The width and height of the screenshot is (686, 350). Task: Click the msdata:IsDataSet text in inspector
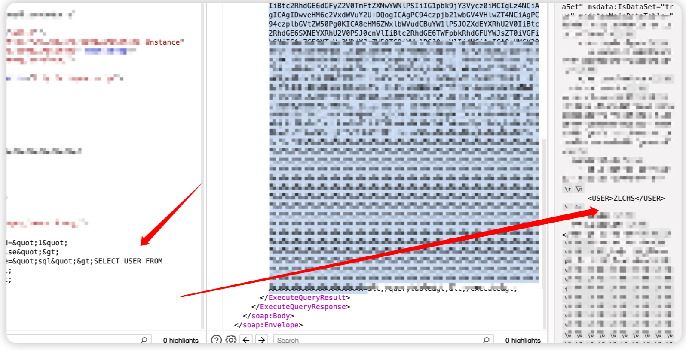click(x=631, y=7)
